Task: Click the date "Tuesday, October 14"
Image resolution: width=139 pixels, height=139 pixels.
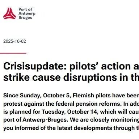Action: click(69, 112)
